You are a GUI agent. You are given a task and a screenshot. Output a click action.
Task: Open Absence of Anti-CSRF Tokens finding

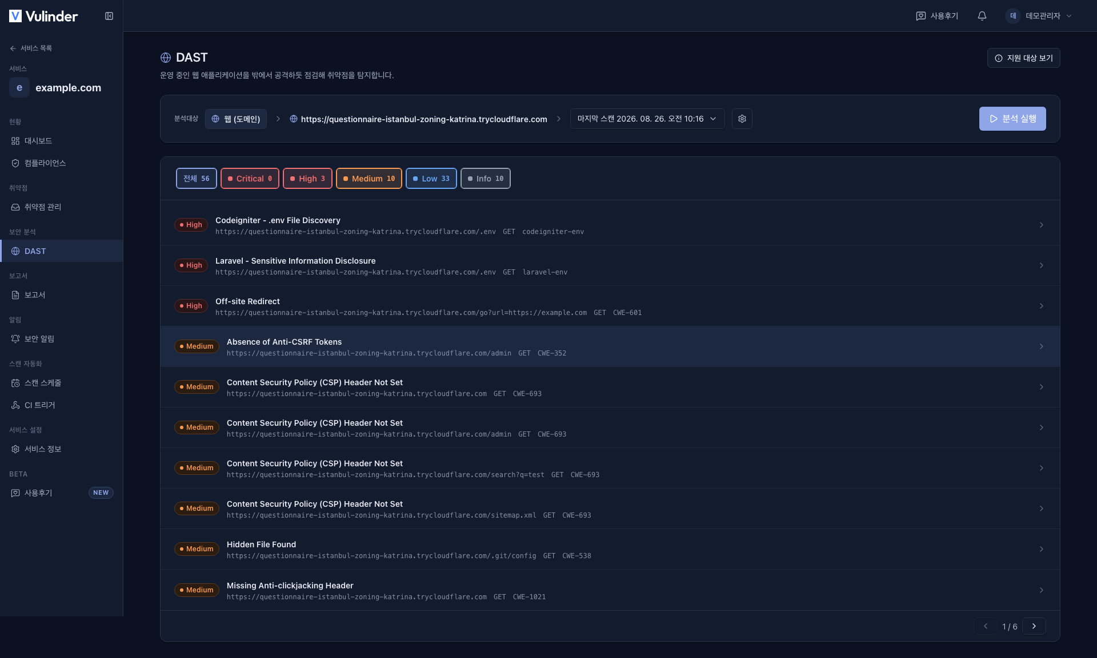pyautogui.click(x=610, y=346)
